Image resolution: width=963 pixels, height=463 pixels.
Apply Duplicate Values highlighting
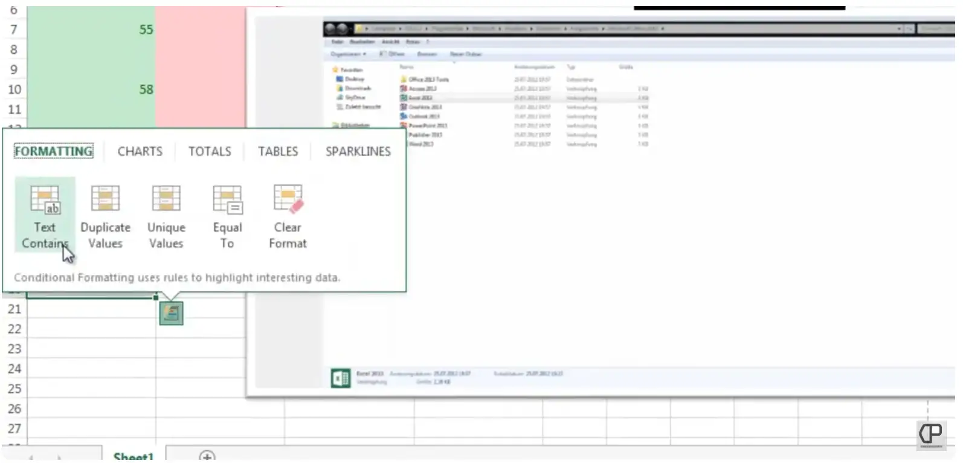[x=105, y=216]
